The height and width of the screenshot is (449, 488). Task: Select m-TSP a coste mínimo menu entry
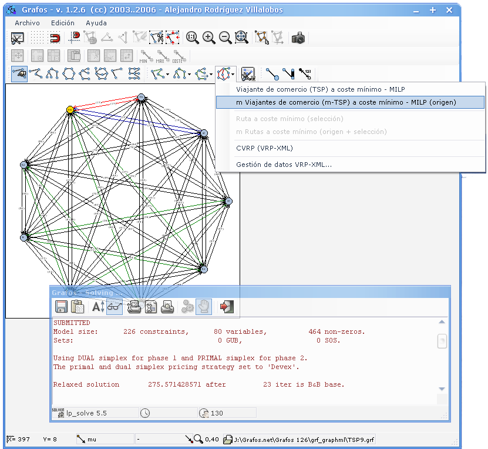(345, 102)
